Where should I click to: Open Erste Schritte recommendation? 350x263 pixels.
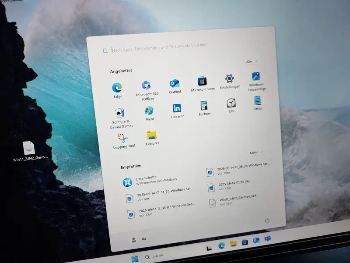pyautogui.click(x=150, y=181)
